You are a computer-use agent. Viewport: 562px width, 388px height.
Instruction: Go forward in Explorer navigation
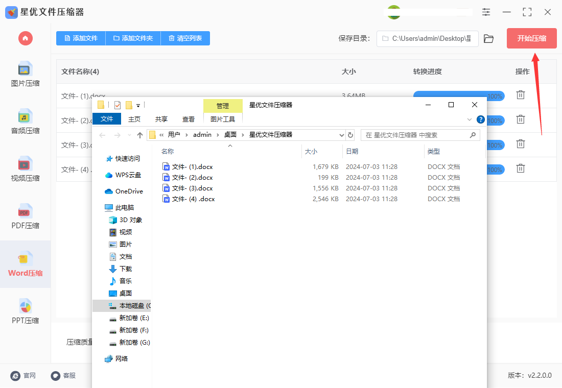[117, 135]
